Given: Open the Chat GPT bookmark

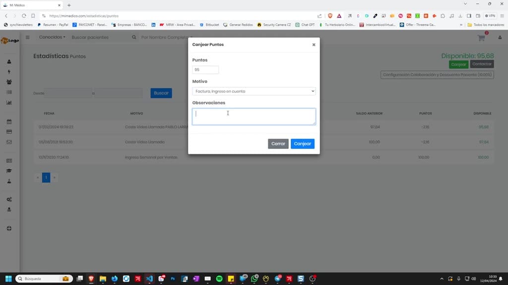Looking at the screenshot, I should 305,25.
